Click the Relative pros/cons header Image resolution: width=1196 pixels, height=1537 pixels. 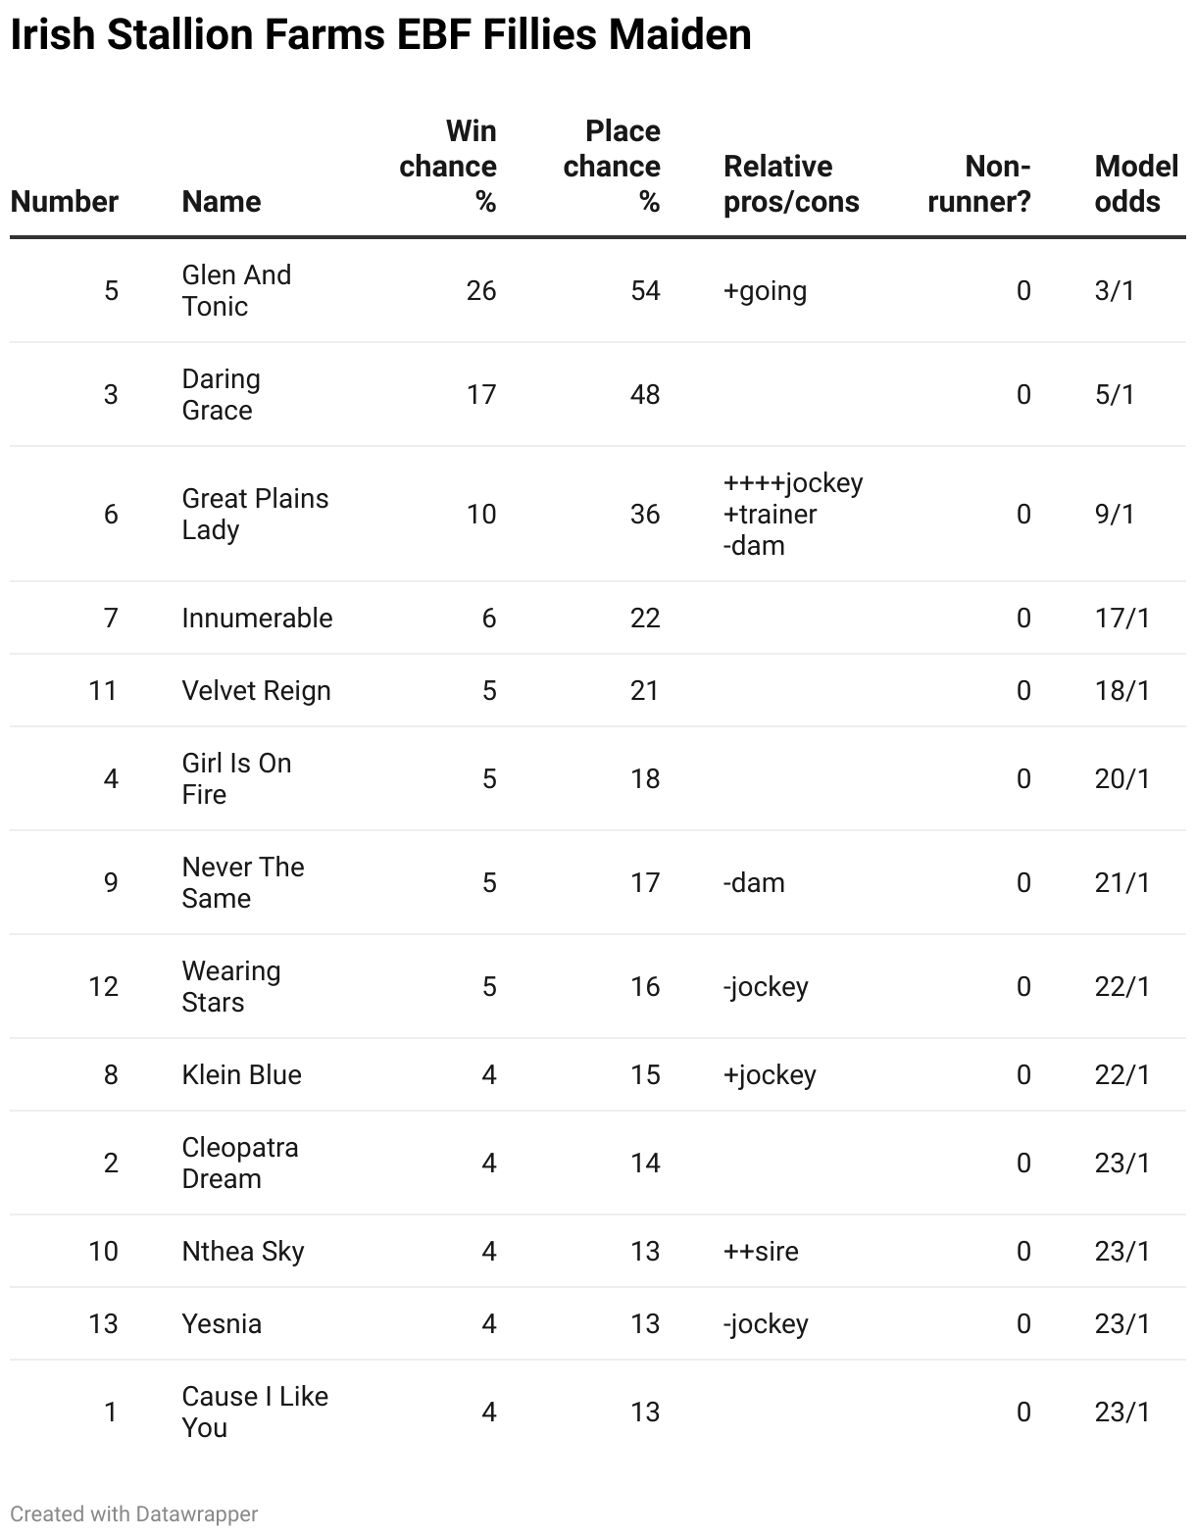(791, 183)
